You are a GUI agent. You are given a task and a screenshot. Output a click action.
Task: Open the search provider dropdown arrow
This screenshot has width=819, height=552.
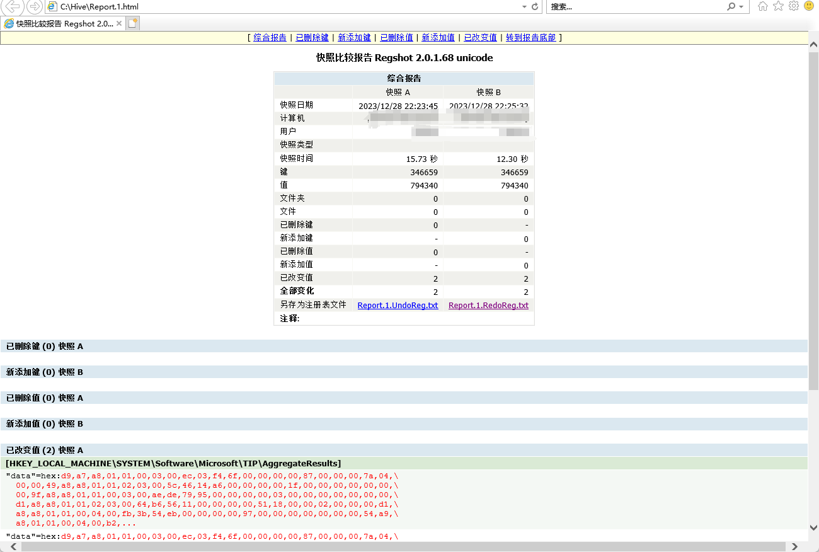pos(741,7)
